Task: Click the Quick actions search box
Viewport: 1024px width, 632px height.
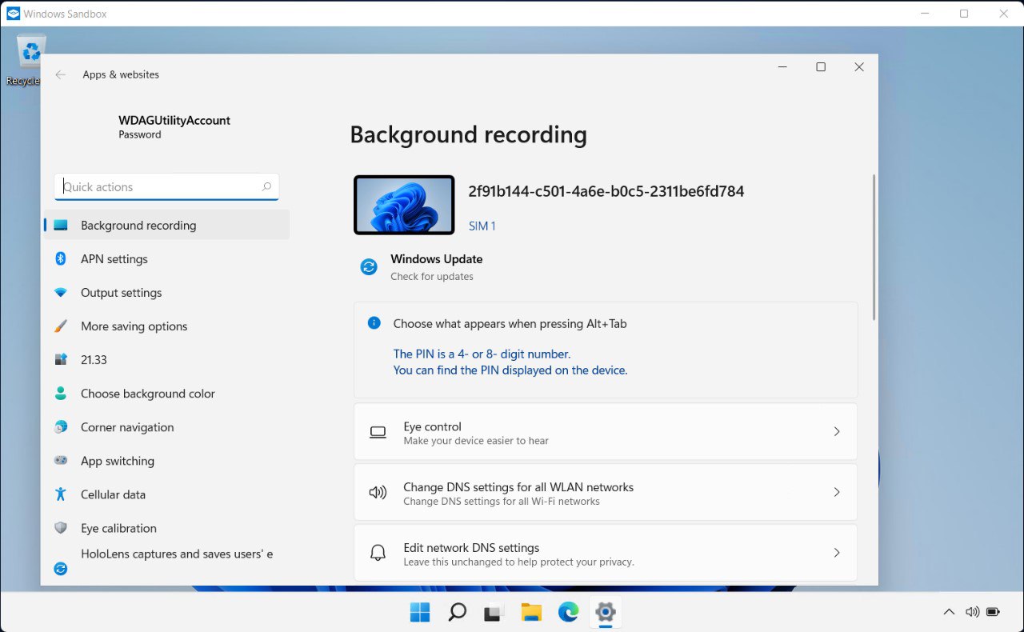Action: 166,186
